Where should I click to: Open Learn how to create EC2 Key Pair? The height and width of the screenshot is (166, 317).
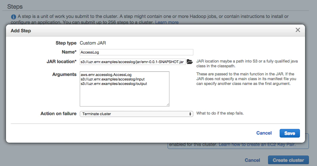coord(257,144)
